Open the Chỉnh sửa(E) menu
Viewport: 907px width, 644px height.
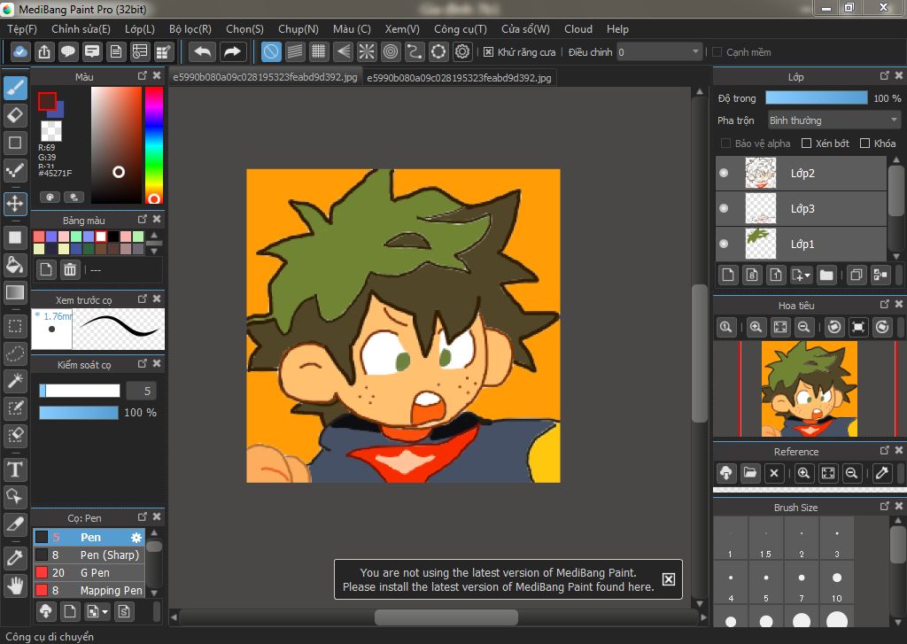pos(81,29)
